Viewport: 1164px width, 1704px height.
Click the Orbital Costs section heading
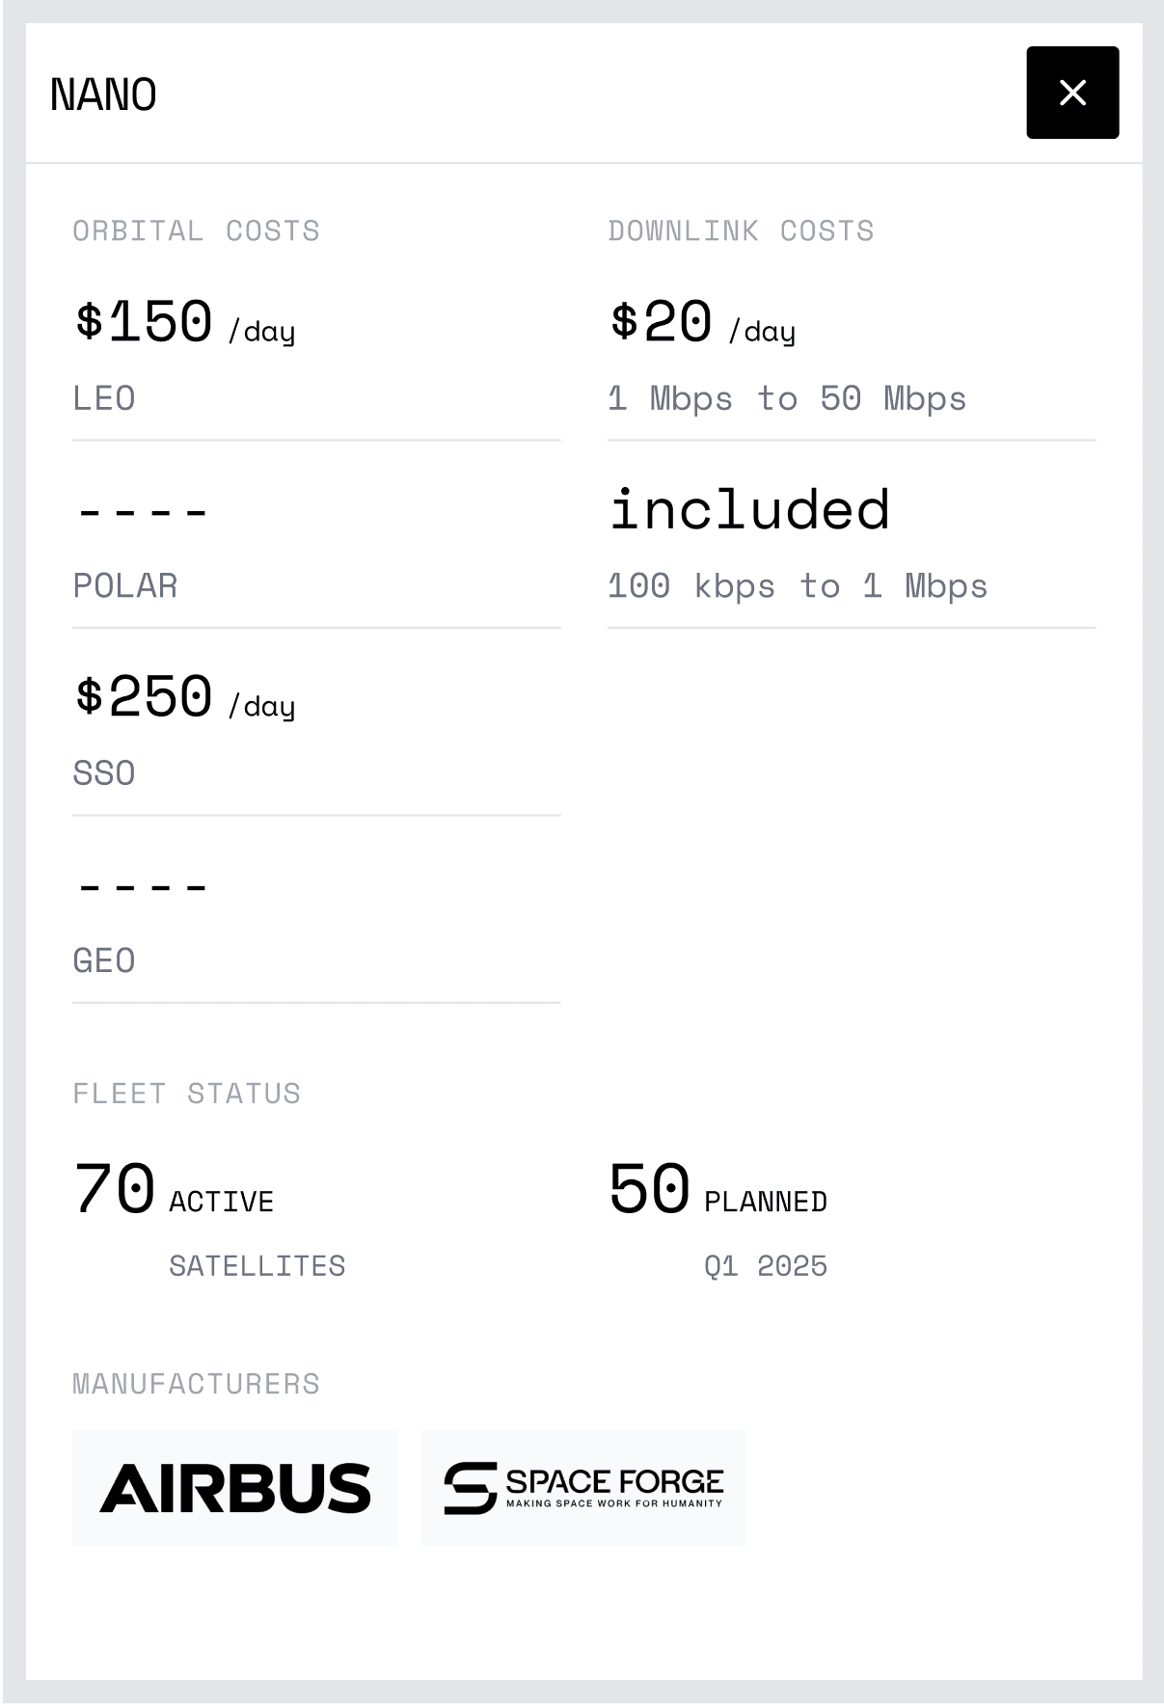pyautogui.click(x=196, y=231)
